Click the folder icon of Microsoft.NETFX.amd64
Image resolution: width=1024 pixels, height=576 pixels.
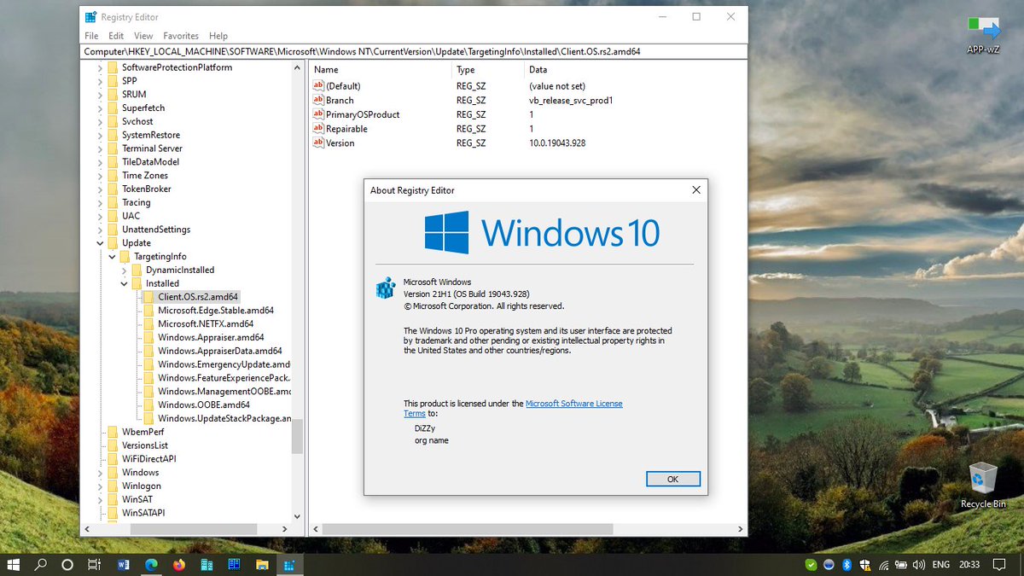(149, 324)
